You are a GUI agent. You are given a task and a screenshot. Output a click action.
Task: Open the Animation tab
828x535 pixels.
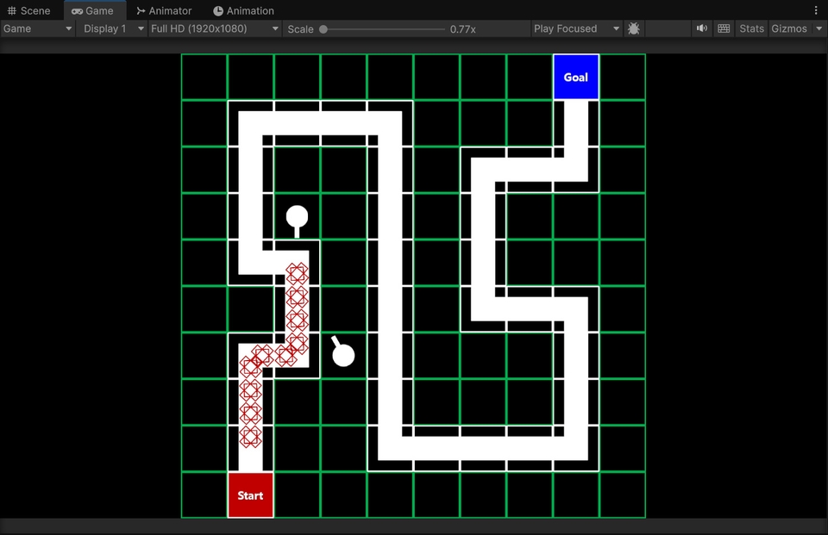pos(243,10)
